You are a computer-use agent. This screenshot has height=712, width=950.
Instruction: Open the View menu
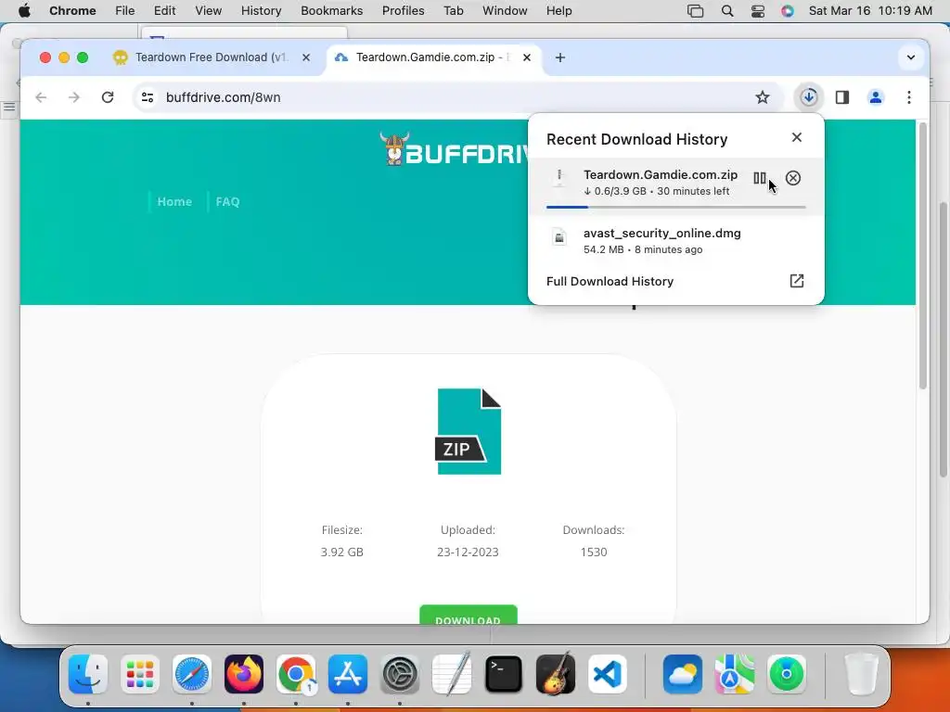tap(208, 11)
